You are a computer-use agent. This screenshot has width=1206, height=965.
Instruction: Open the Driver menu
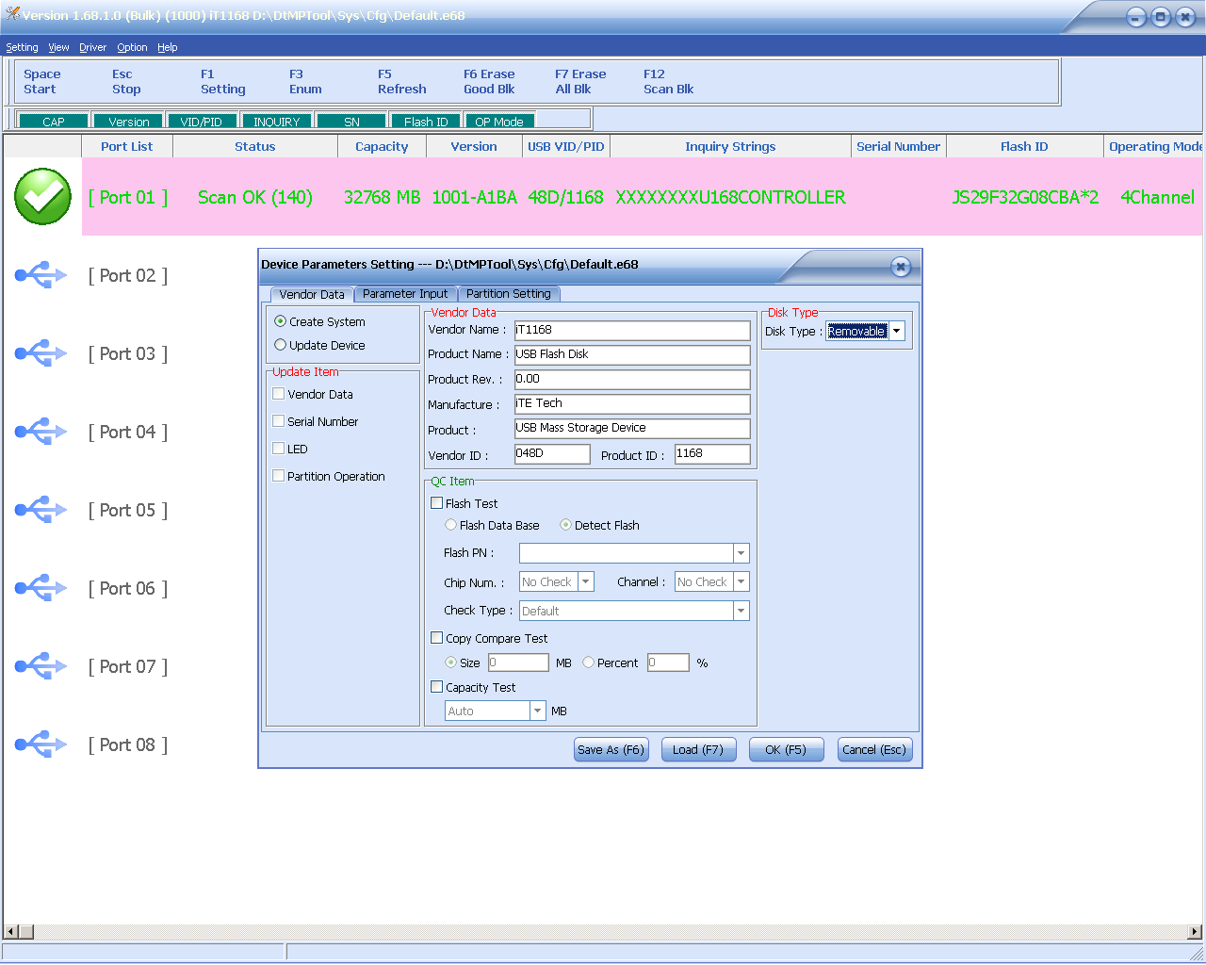coord(92,47)
